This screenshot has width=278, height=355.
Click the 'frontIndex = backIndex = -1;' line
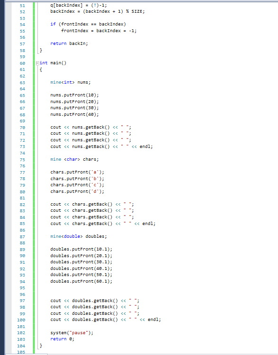coord(99,31)
